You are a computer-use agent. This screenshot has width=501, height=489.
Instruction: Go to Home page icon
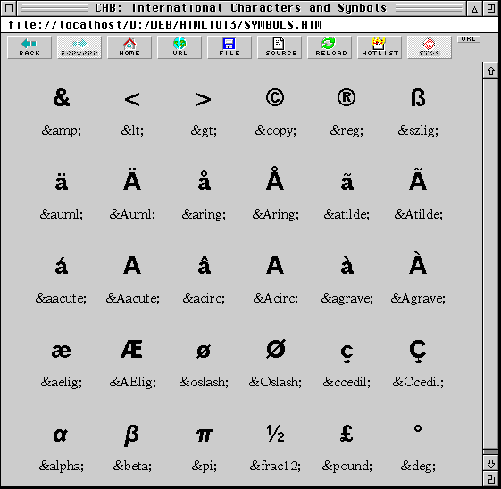tap(129, 47)
